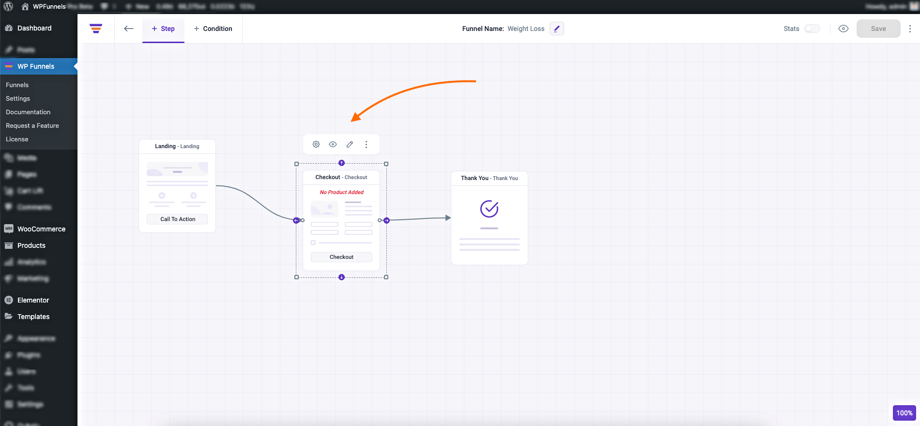Viewport: 920px width, 426px height.
Task: Click the Checkout step's right output handle
Action: pos(386,220)
